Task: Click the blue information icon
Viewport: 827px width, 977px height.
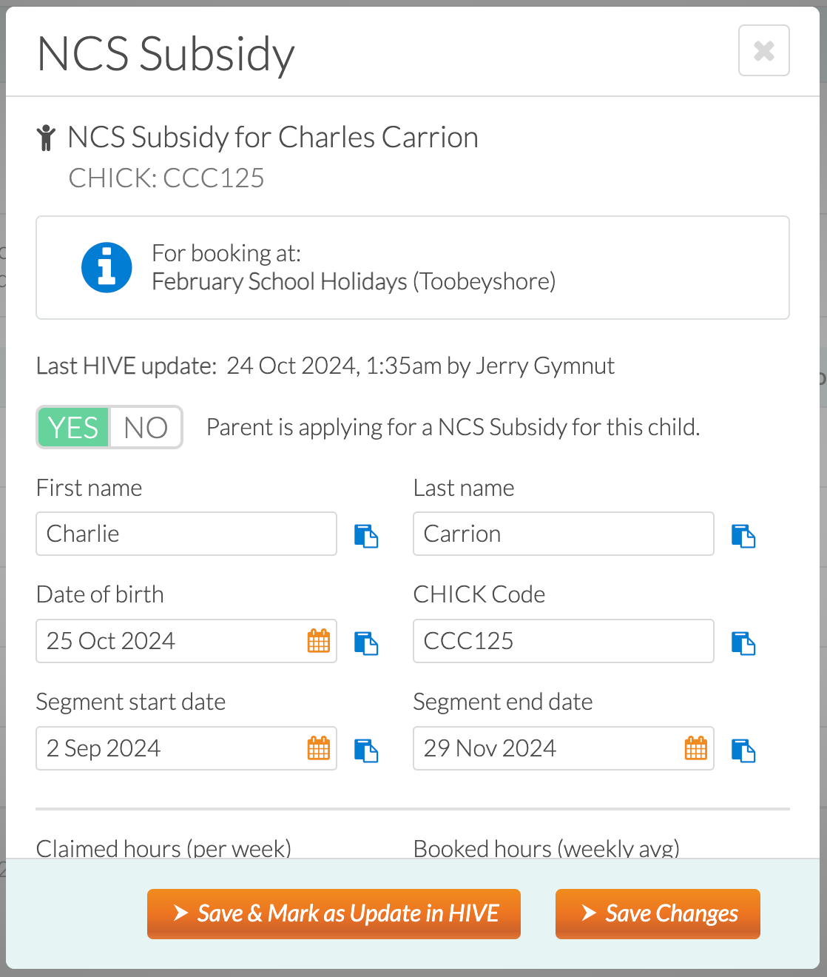Action: pos(107,267)
